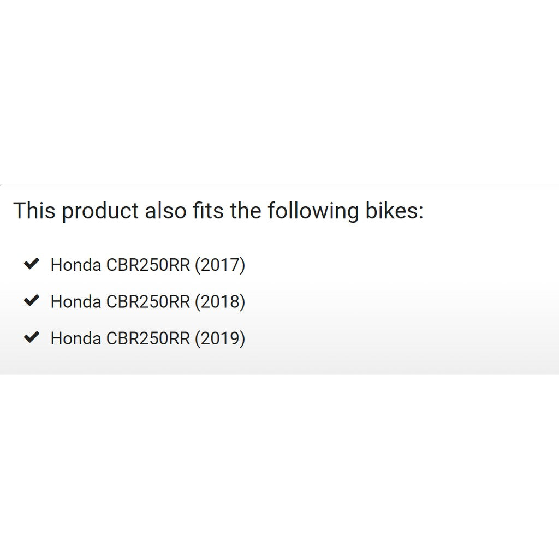Click the word "Honda" in the 2018 row
Viewport: 559px width, 559px height.
point(76,302)
